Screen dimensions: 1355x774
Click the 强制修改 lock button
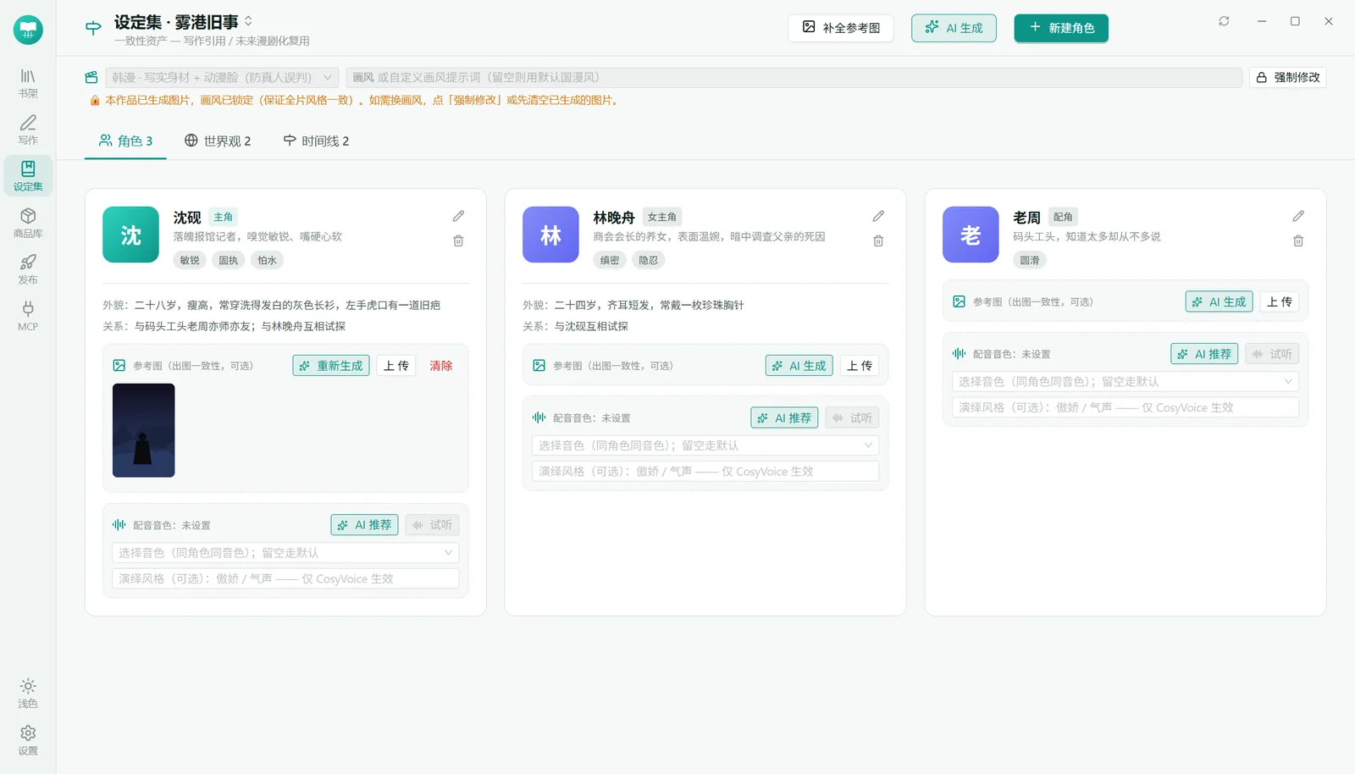[x=1287, y=77]
